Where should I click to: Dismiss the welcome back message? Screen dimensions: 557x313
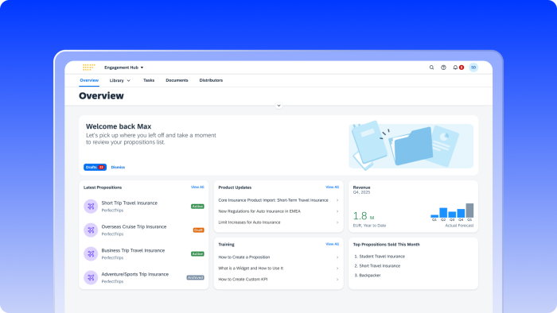tap(118, 168)
